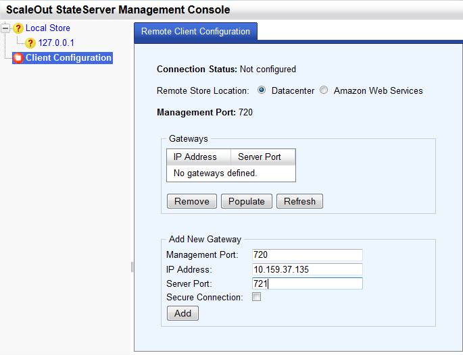Click the Add gateway button
The height and width of the screenshot is (355, 463).
[x=182, y=313]
